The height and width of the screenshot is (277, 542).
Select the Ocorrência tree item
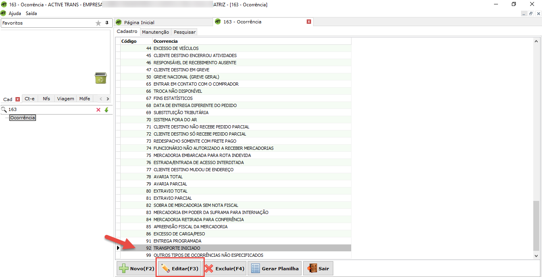(x=23, y=118)
